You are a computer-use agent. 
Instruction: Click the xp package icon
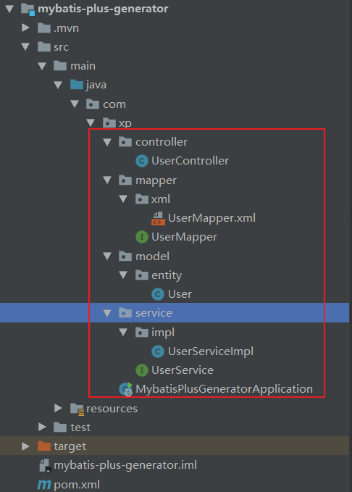(x=109, y=122)
